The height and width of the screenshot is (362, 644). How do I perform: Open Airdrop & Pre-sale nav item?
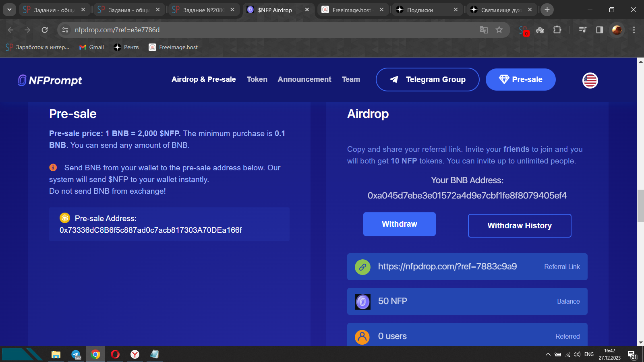(x=204, y=79)
